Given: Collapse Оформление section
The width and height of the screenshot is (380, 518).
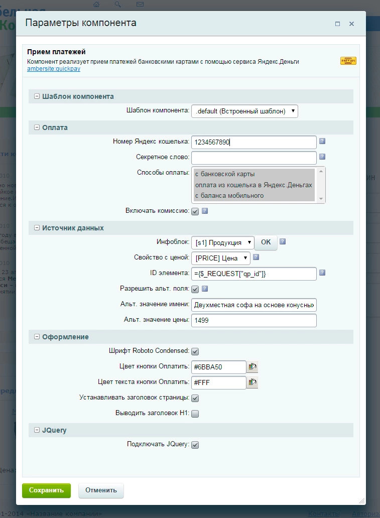Looking at the screenshot, I should click(x=37, y=337).
